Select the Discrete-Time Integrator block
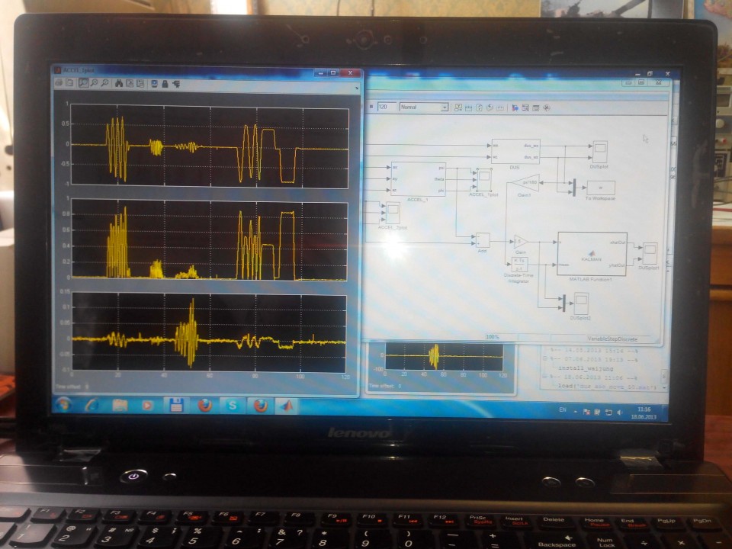 [x=518, y=264]
